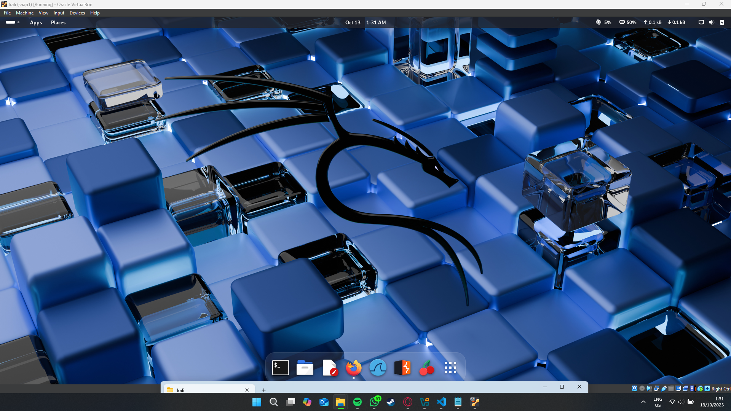Screen dimensions: 731x411
Task: Open Windows Wi-Fi quick settings
Action: click(672, 402)
